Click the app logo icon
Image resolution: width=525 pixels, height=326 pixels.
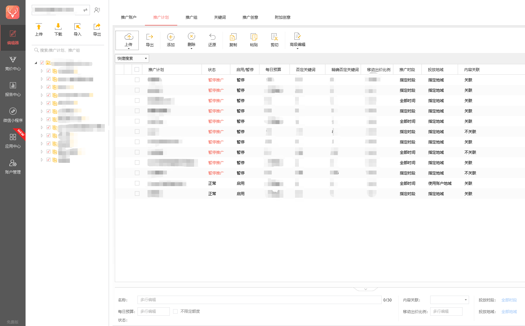pos(13,12)
